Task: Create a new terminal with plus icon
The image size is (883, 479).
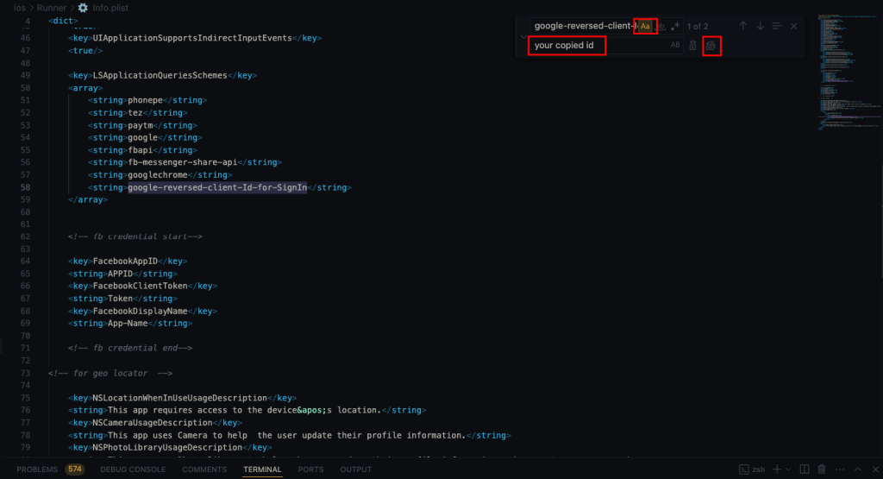Action: click(x=777, y=470)
